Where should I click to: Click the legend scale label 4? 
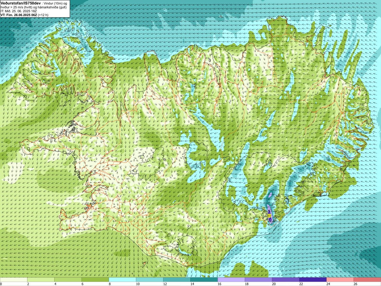coord(55,284)
